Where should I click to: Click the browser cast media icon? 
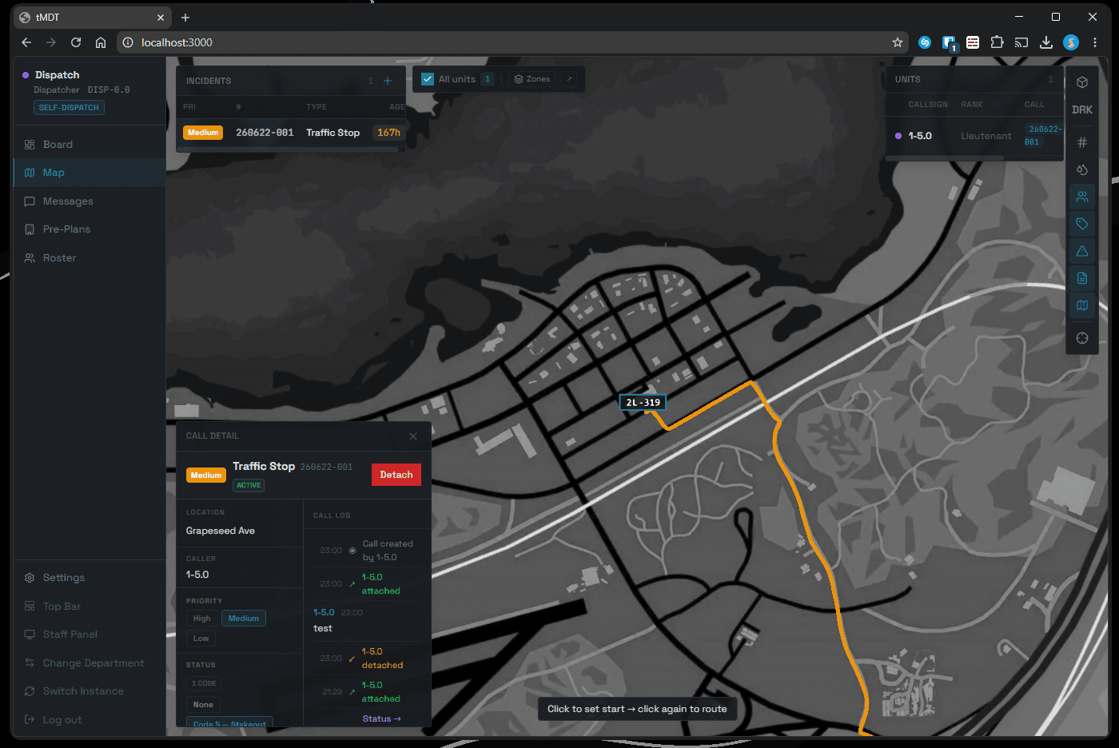(1021, 42)
